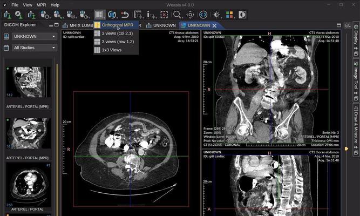Open the View menu
Viewport: 360px width, 216px height.
28,5
